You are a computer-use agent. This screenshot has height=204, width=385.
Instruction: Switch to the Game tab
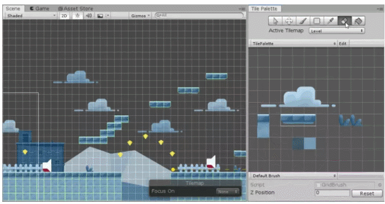pos(39,9)
